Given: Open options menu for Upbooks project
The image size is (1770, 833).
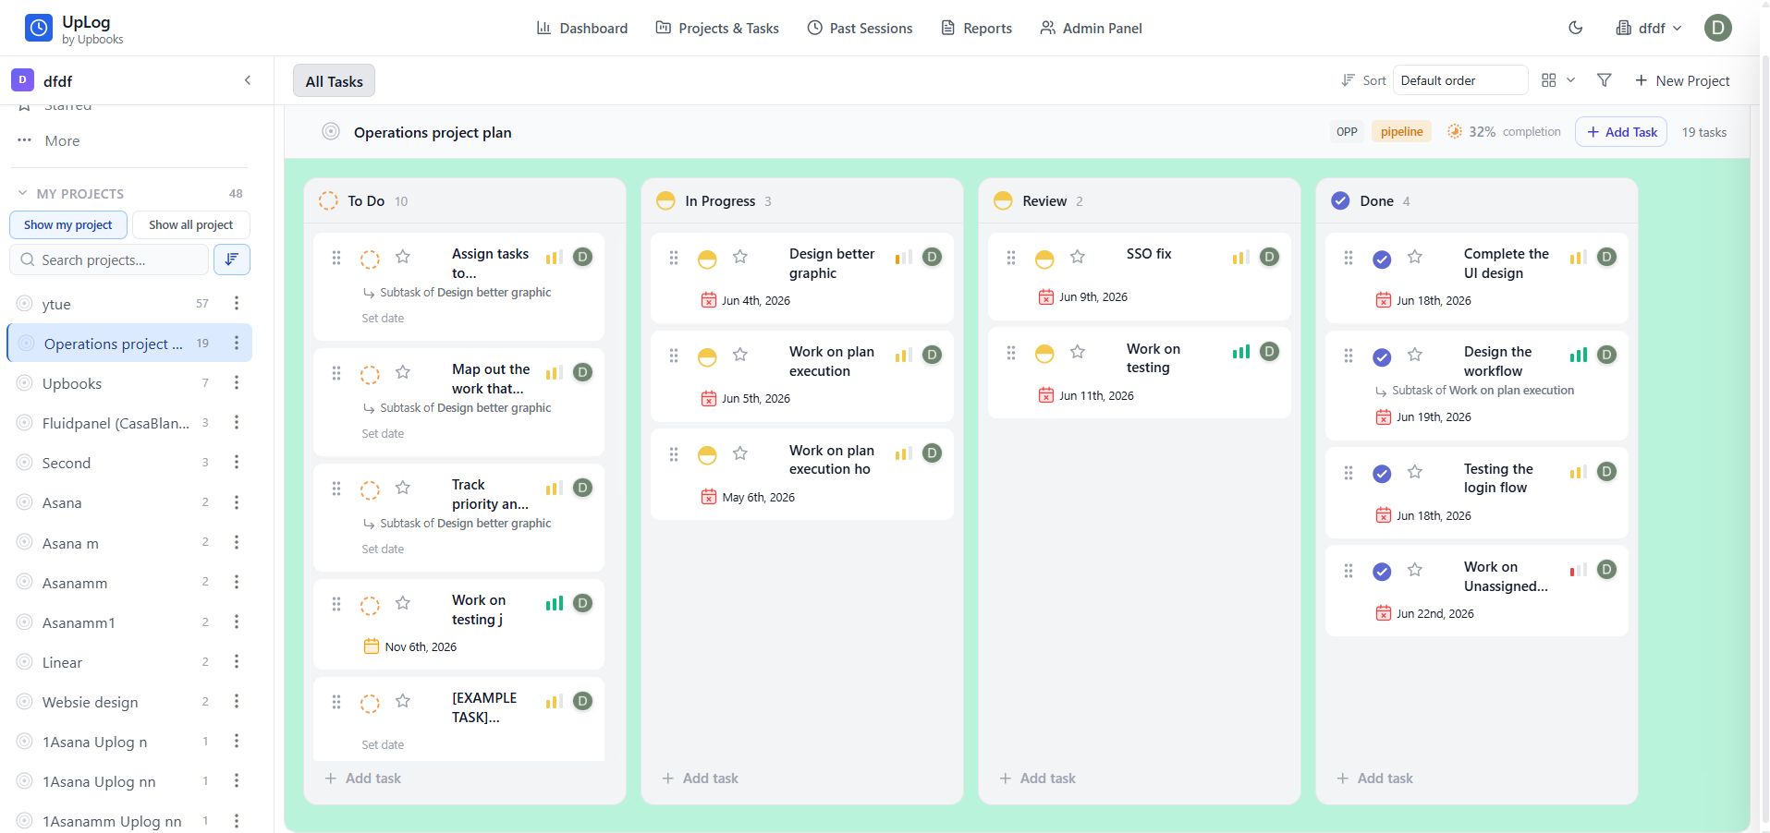Looking at the screenshot, I should click(237, 382).
